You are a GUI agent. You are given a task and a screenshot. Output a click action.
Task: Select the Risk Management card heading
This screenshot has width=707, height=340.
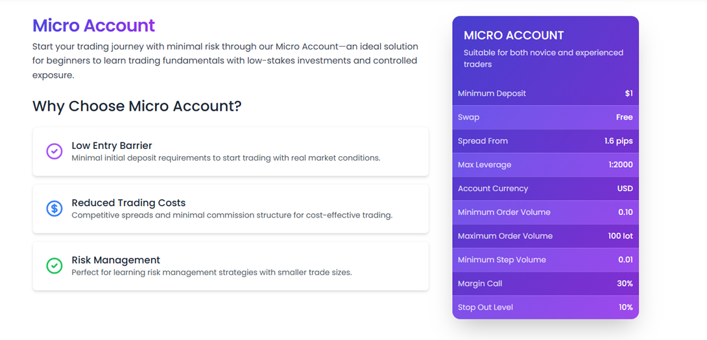click(x=116, y=260)
